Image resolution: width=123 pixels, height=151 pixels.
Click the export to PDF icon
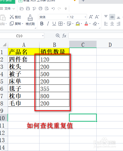(x=34, y=9)
